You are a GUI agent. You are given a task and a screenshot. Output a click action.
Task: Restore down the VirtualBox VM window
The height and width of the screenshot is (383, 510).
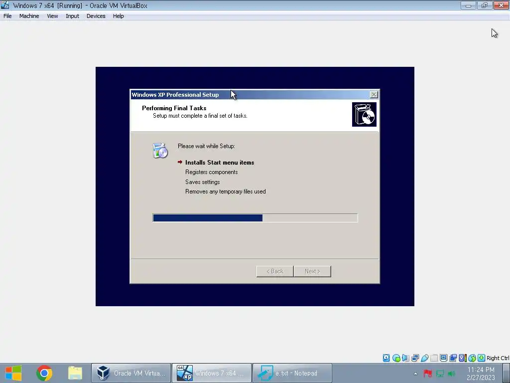pyautogui.click(x=485, y=5)
